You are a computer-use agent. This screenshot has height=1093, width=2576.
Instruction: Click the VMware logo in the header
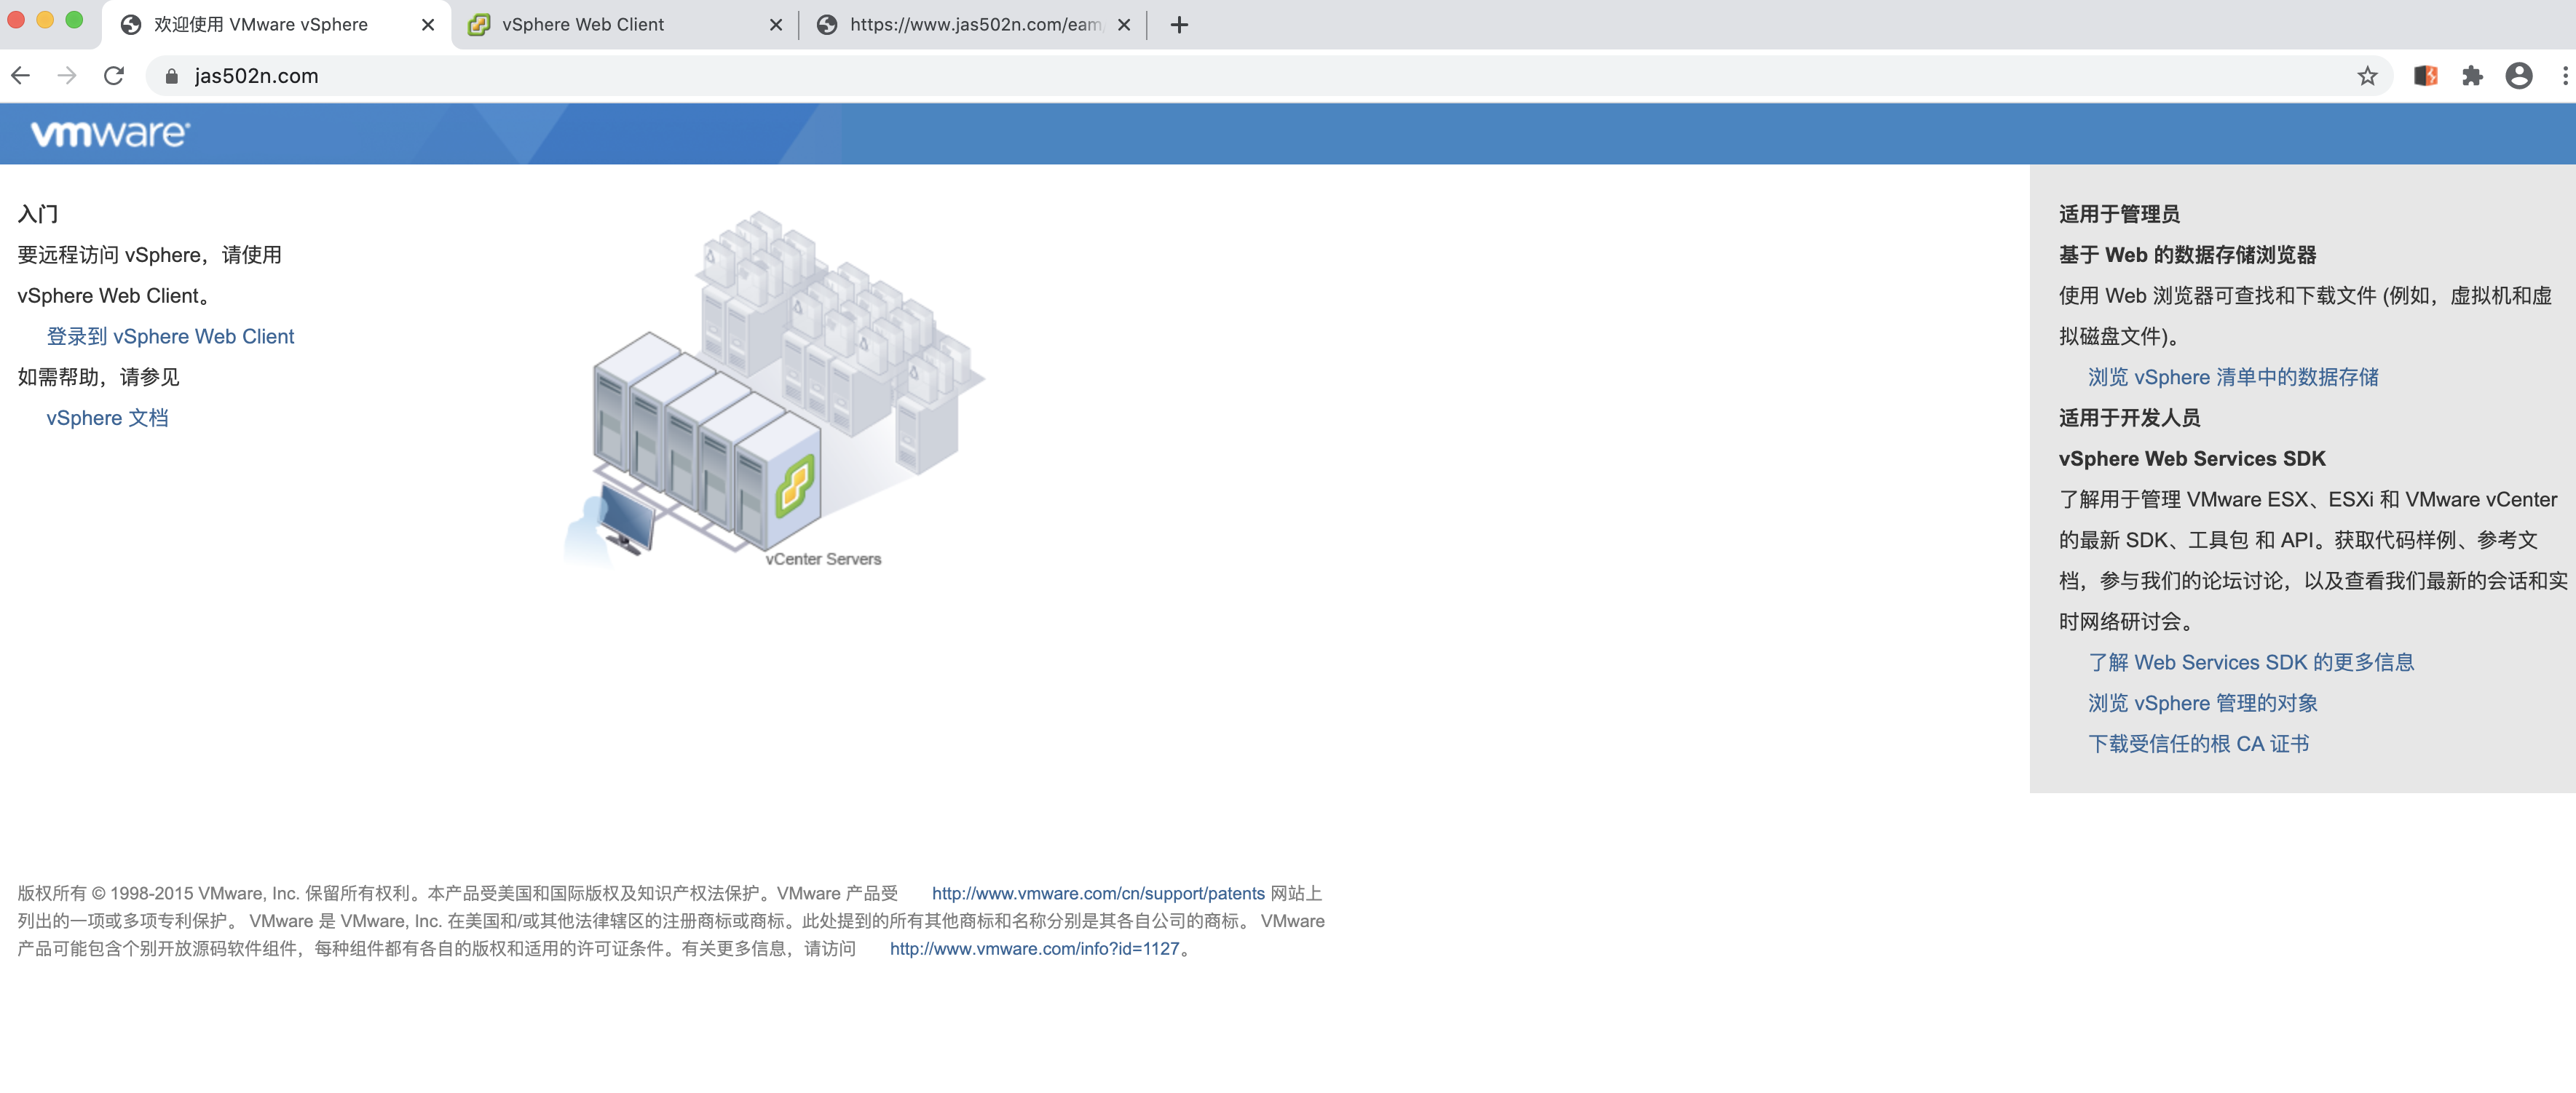(x=110, y=134)
